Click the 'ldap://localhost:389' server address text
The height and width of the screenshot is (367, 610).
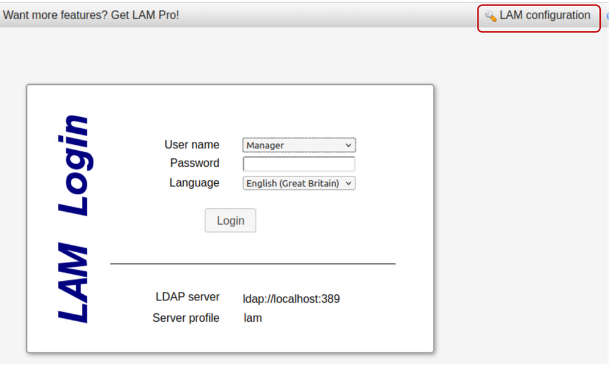tap(291, 299)
